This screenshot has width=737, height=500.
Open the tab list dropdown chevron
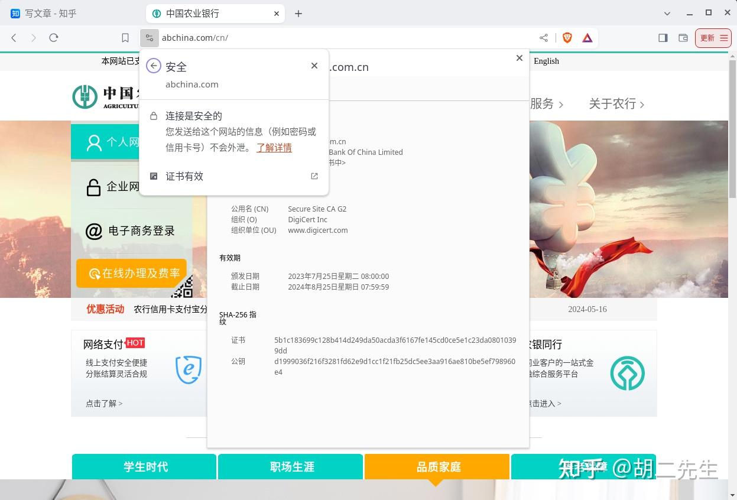[667, 13]
